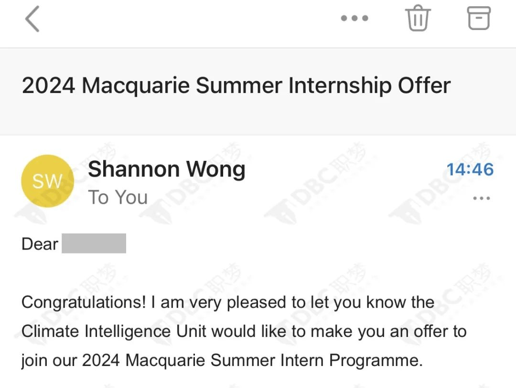Go back using the left chevron arrow

coord(32,20)
